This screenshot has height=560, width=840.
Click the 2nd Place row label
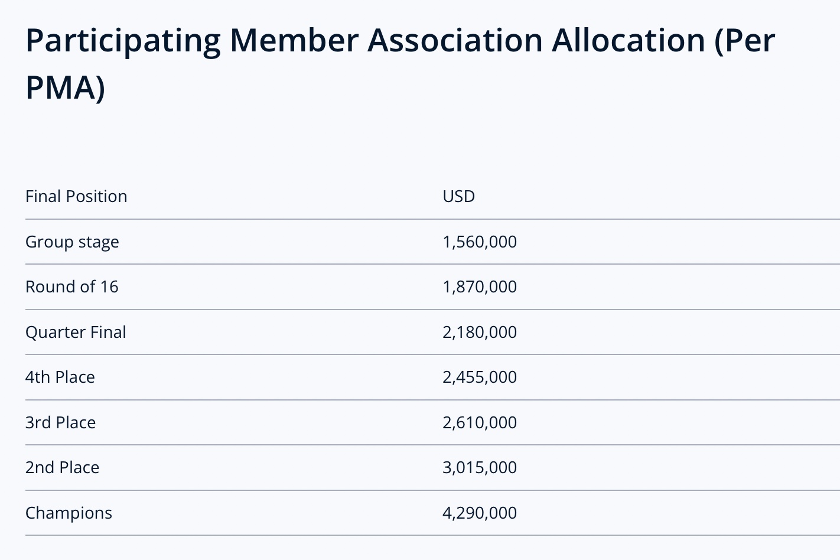pos(62,467)
